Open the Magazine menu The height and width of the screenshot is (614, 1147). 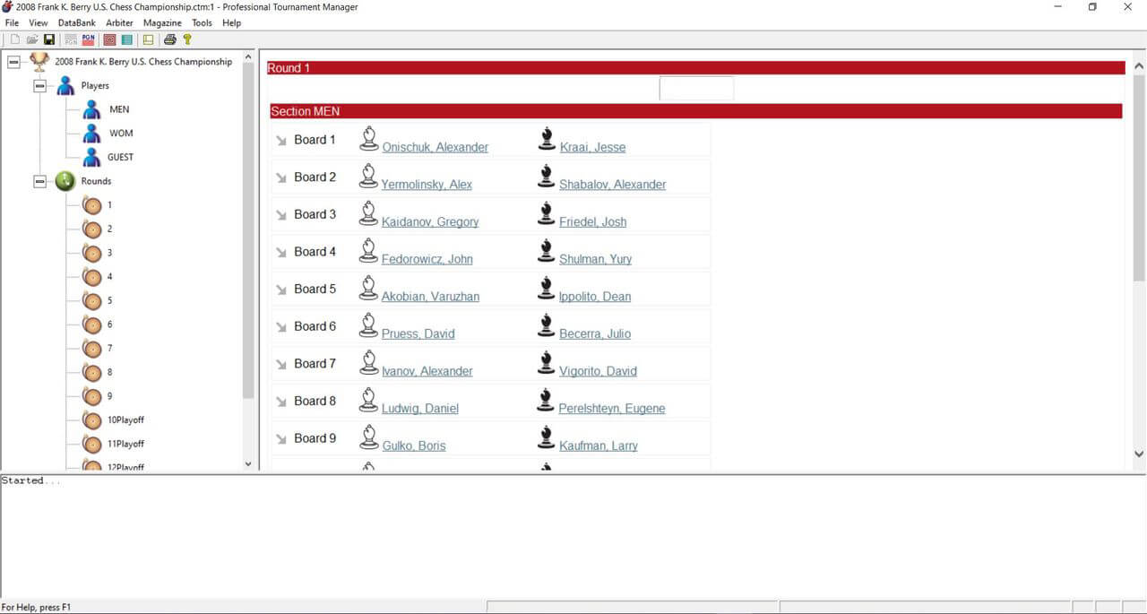point(162,22)
